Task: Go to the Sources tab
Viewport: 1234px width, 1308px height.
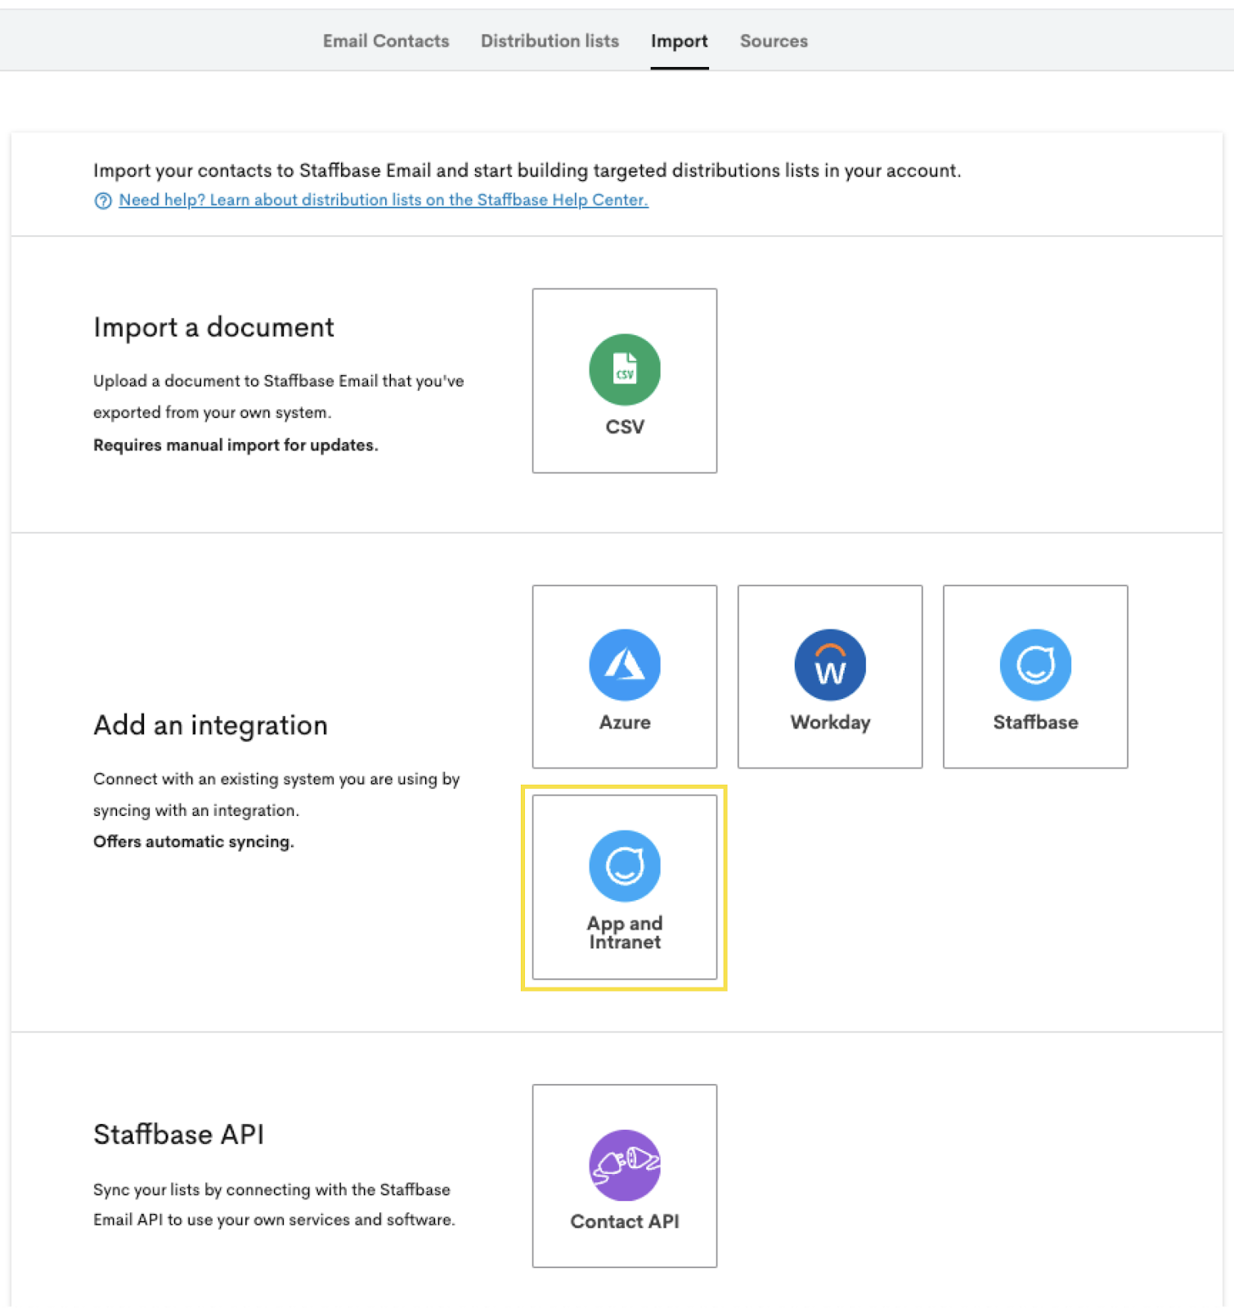Action: click(774, 41)
